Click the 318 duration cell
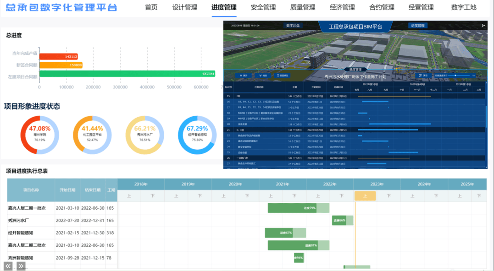 (110, 233)
